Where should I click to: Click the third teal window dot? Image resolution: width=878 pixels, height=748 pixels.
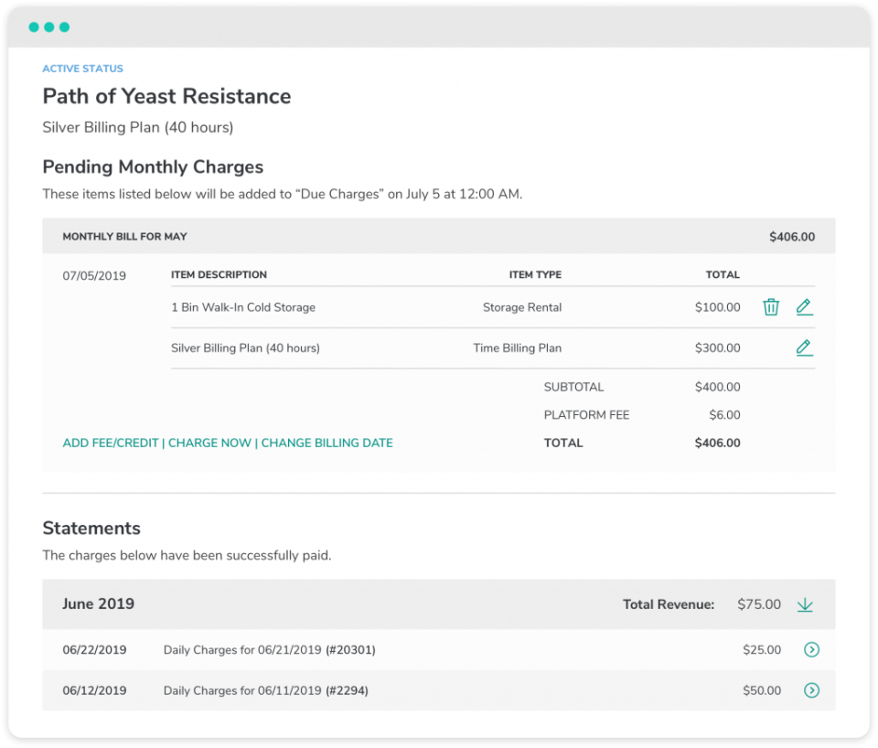pyautogui.click(x=64, y=27)
